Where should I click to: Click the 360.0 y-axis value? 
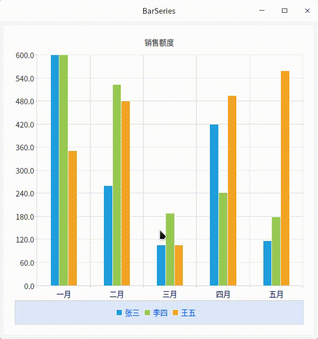25,148
